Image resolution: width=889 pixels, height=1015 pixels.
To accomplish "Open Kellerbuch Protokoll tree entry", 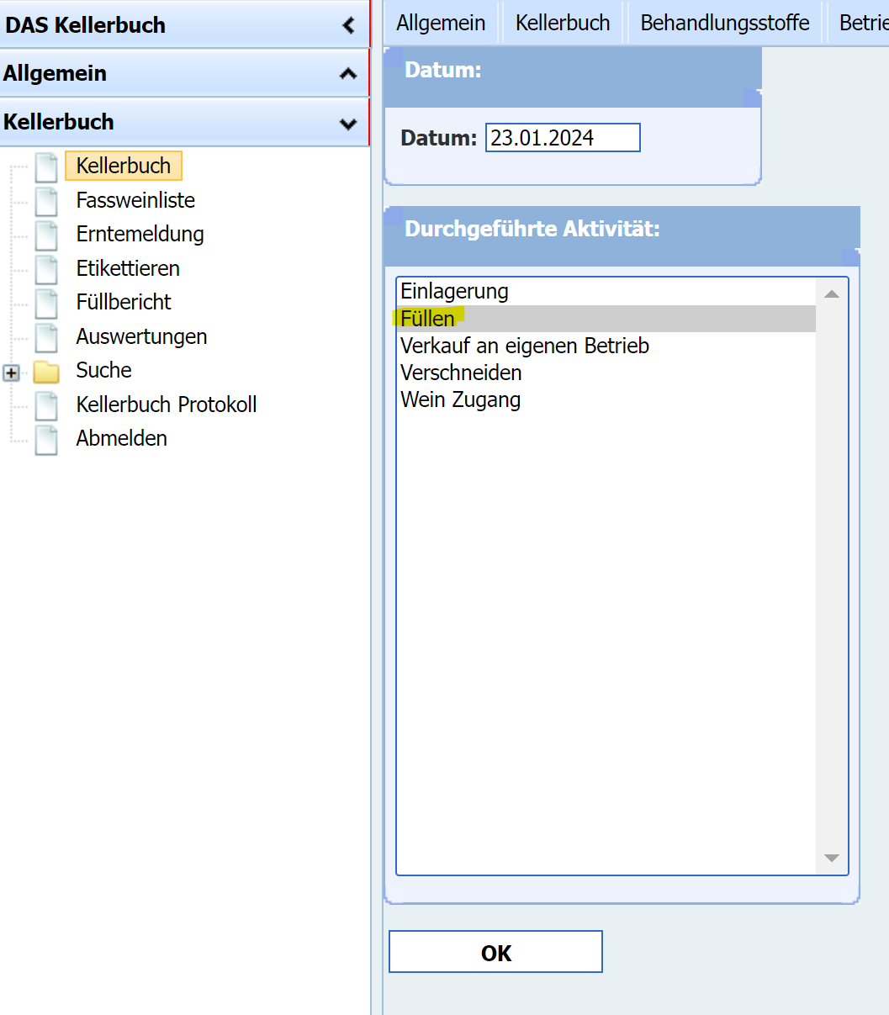I will [166, 404].
